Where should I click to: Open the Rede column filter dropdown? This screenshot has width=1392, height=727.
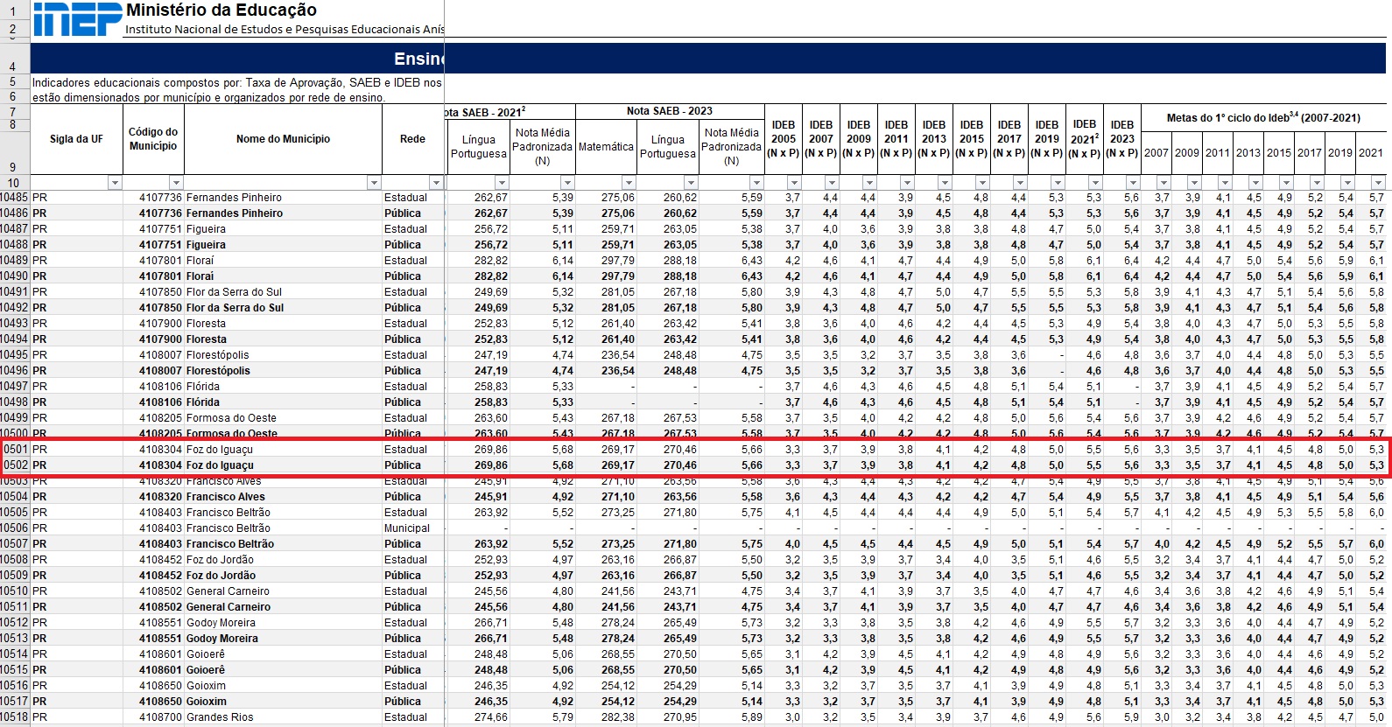tap(436, 183)
